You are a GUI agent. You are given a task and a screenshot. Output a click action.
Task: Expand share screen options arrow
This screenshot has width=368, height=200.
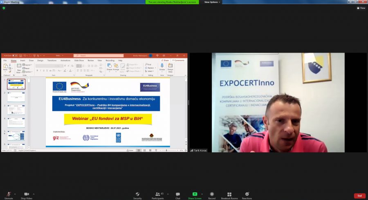pos(202,194)
